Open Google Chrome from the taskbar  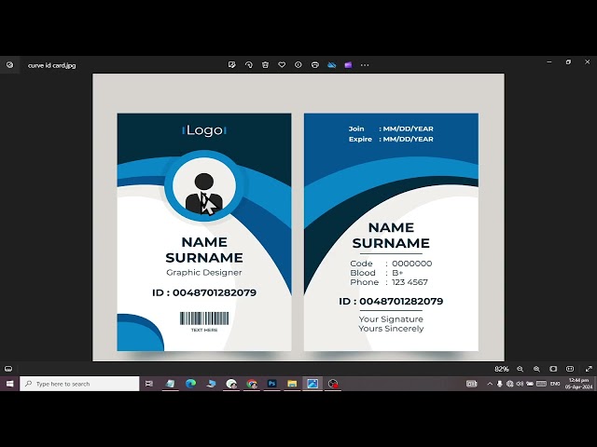(251, 384)
